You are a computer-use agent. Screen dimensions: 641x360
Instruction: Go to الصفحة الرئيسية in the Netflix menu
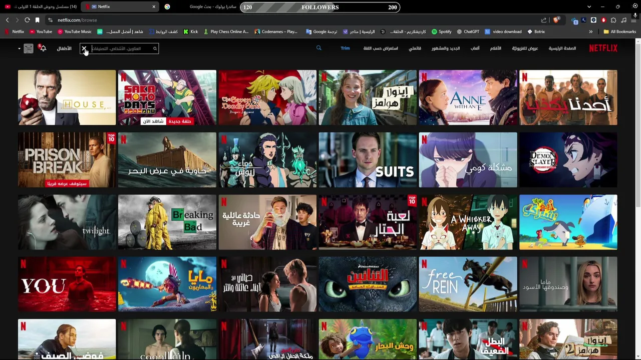[562, 48]
